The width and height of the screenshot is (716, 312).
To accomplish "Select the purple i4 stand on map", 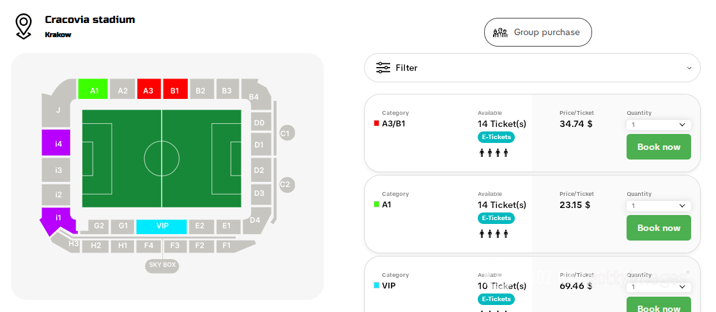I will pyautogui.click(x=57, y=144).
